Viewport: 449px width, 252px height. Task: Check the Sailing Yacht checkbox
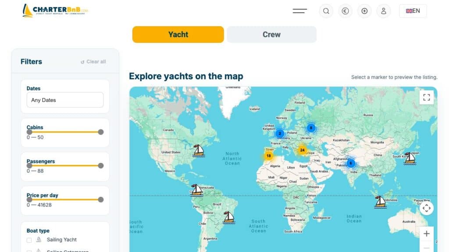[29, 240]
